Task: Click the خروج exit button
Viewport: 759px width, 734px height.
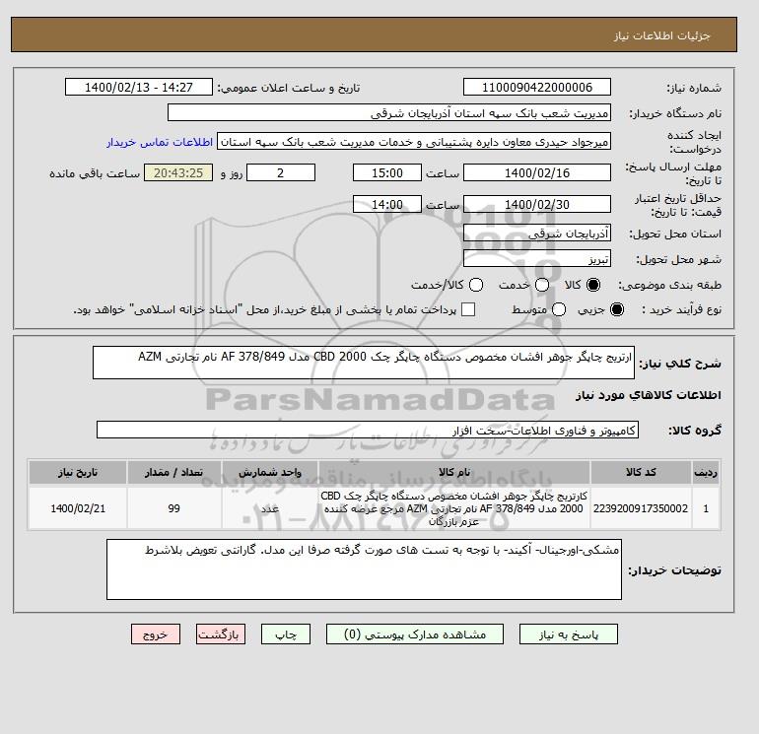Action: click(156, 634)
